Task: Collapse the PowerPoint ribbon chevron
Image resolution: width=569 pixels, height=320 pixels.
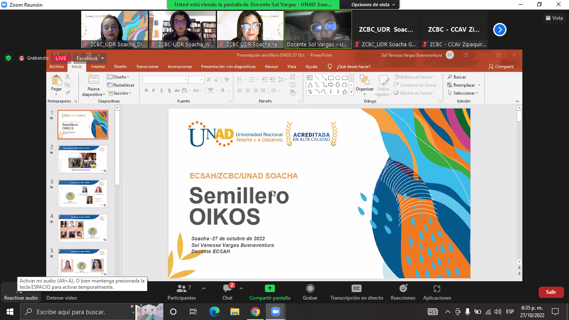Action: 517,101
